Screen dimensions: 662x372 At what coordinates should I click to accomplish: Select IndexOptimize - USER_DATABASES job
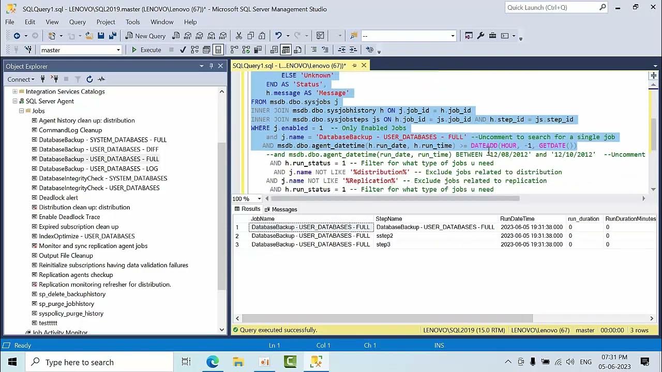pyautogui.click(x=87, y=236)
